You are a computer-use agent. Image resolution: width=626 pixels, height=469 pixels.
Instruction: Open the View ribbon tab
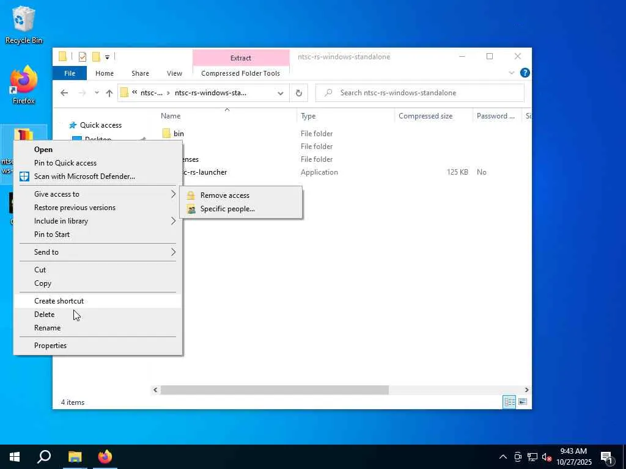click(174, 73)
